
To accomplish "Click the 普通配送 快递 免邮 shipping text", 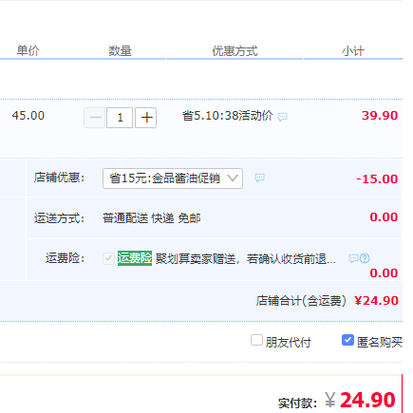I will [x=152, y=218].
